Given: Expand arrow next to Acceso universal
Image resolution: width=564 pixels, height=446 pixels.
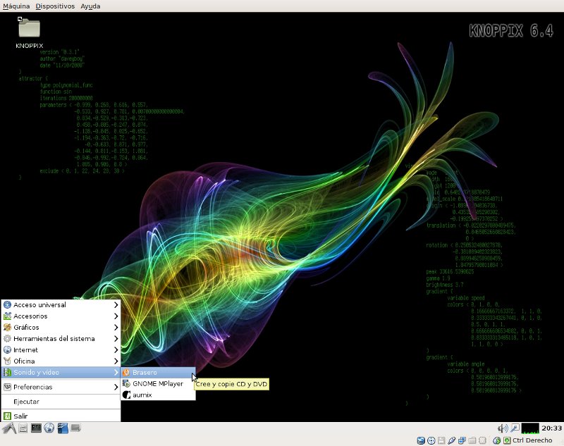Looking at the screenshot, I should click(x=116, y=305).
